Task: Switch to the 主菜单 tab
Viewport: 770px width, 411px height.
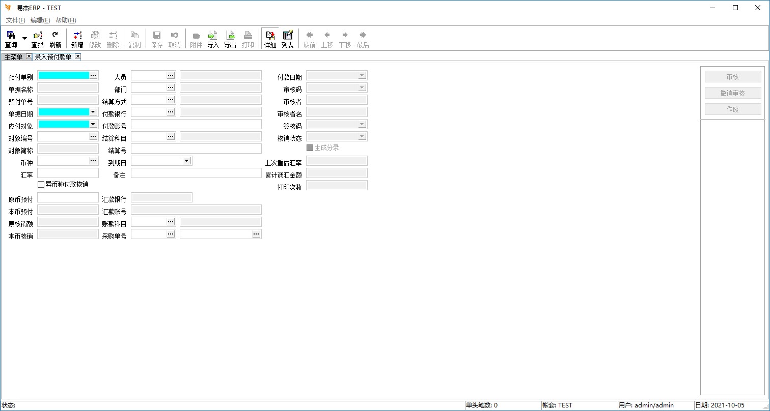Action: 13,57
